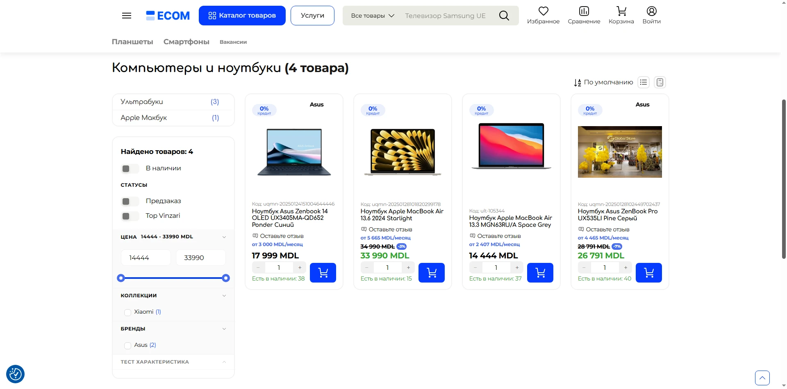Open Избранное heart icon
The height and width of the screenshot is (389, 787).
tap(544, 11)
